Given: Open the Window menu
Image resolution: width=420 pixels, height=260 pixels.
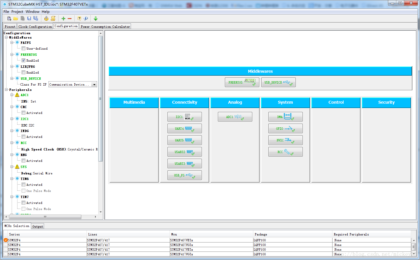Looking at the screenshot, I should [32, 12].
